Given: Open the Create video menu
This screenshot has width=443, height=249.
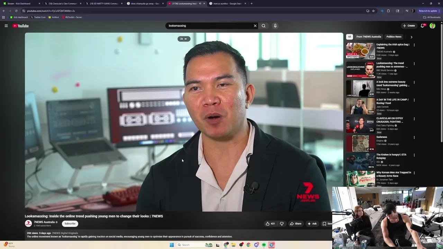Looking at the screenshot, I should [408, 26].
